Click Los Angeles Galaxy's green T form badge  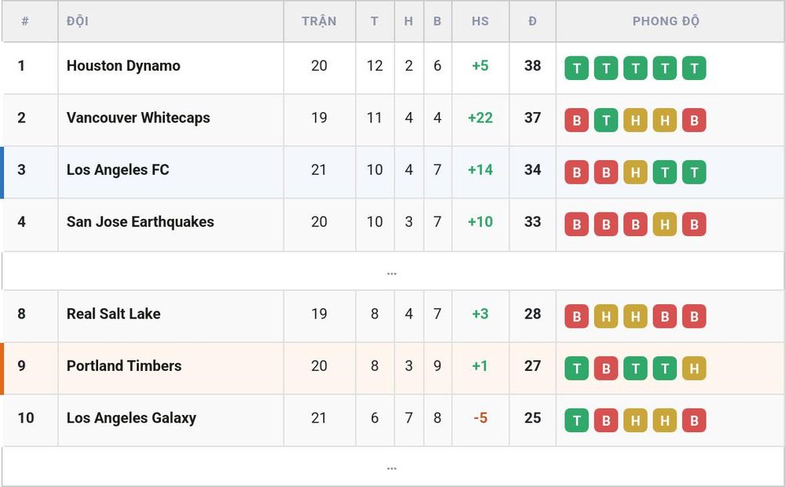(576, 420)
